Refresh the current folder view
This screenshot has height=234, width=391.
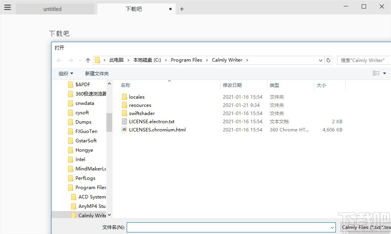328,60
